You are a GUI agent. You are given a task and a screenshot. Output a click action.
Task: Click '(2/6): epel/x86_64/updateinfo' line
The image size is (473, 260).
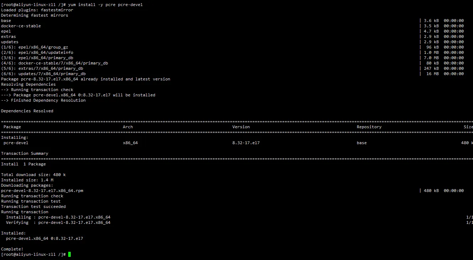tap(37, 52)
